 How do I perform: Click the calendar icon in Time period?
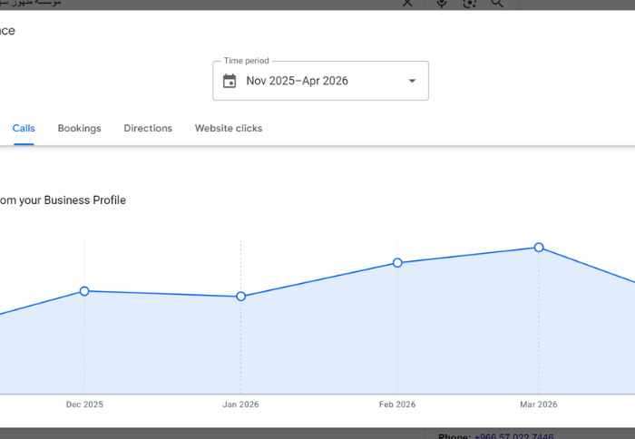coord(230,81)
